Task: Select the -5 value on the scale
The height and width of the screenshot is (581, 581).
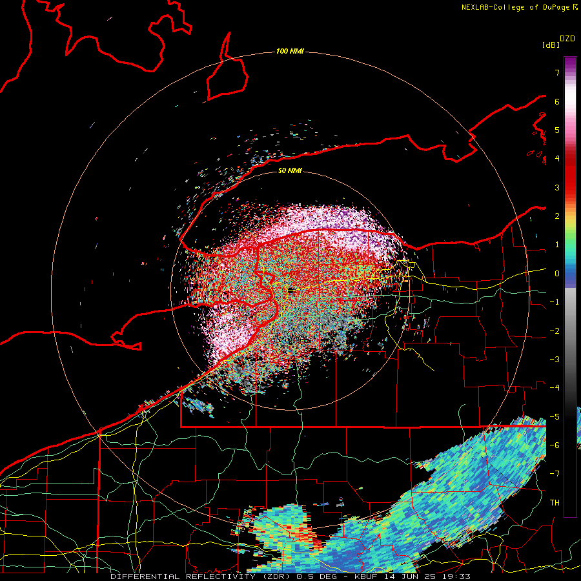Action: [x=555, y=417]
